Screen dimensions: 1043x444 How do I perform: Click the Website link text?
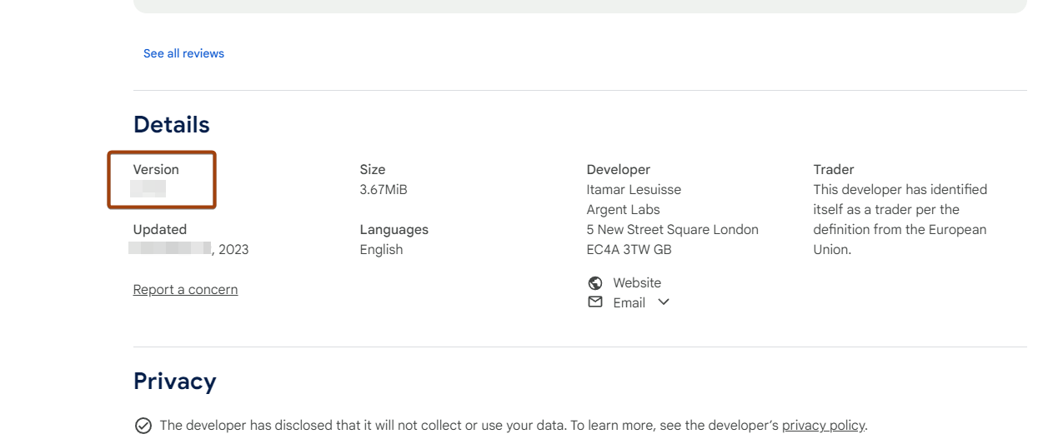637,283
